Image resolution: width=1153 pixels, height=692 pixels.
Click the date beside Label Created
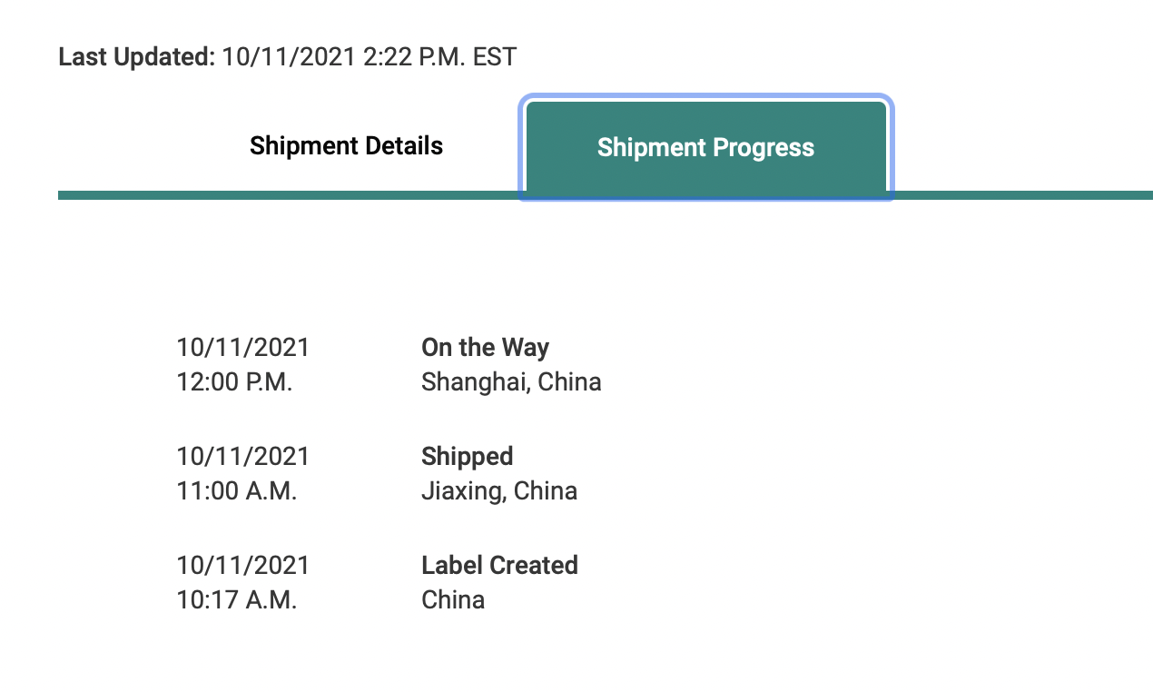click(x=242, y=565)
